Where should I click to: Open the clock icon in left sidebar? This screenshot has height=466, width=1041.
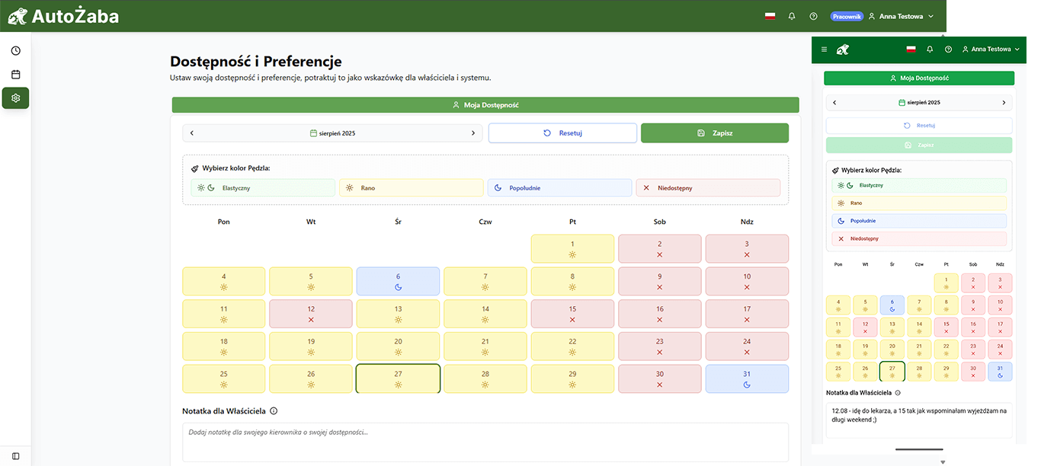(15, 51)
